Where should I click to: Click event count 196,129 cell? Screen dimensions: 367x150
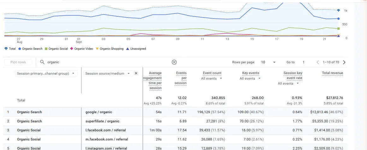211,112
